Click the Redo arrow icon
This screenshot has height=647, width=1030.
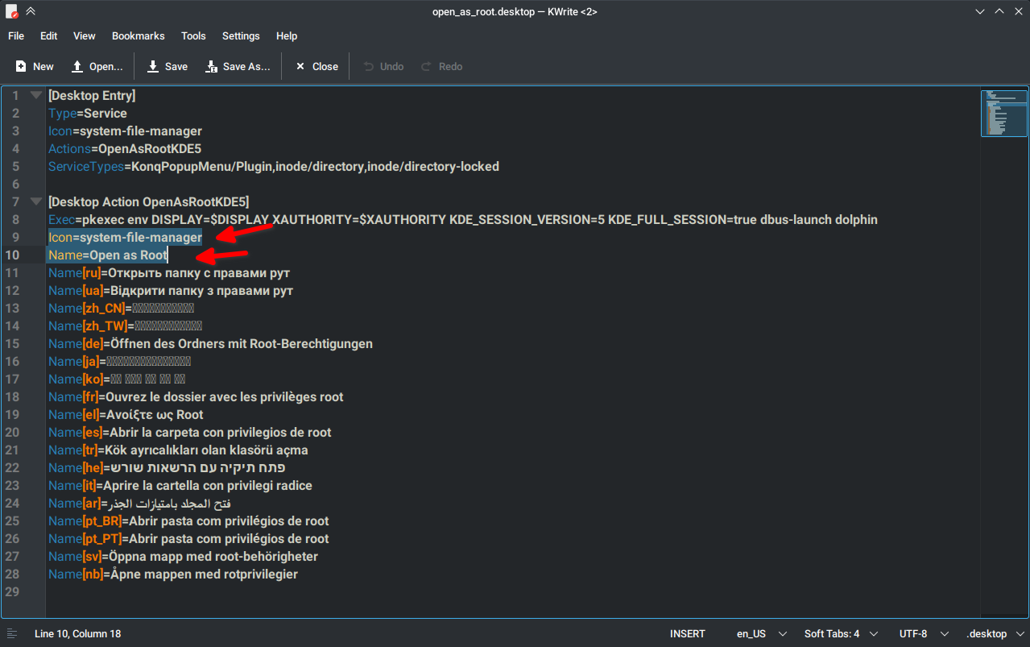pos(427,67)
